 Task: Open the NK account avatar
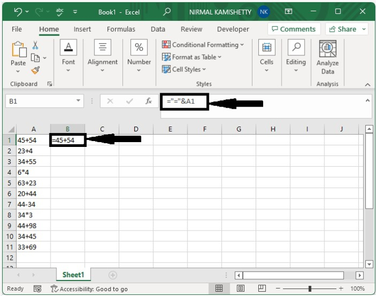[x=264, y=12]
